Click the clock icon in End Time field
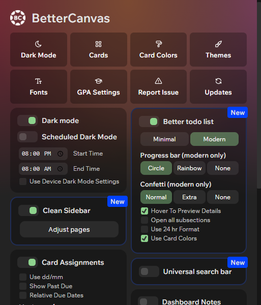 (60, 169)
